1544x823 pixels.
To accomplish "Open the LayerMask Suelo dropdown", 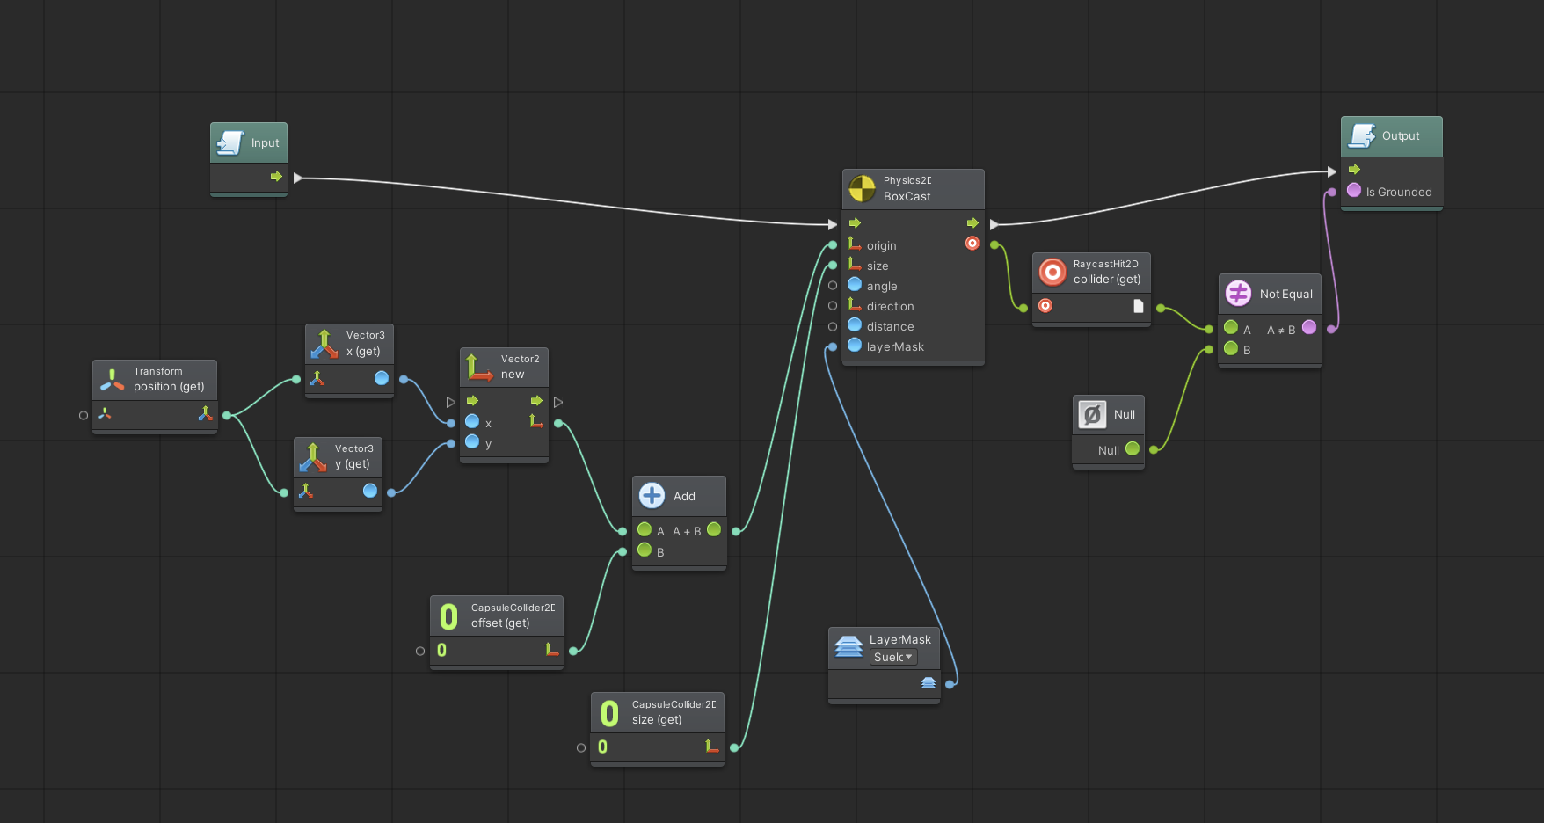I will coord(893,658).
